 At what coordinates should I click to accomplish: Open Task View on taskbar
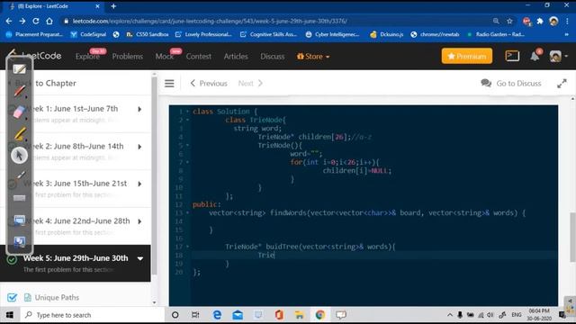click(x=195, y=315)
